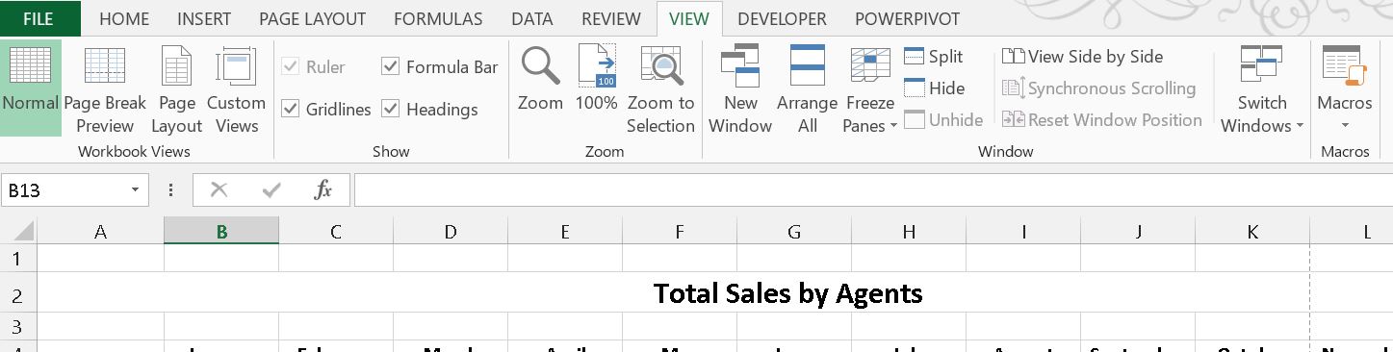Open Page Break Preview view
This screenshot has width=1393, height=352.
coord(105,89)
